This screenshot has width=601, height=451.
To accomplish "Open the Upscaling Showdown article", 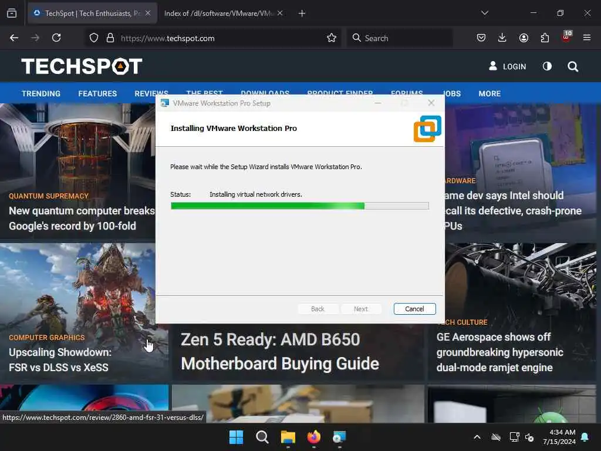I will coord(60,360).
